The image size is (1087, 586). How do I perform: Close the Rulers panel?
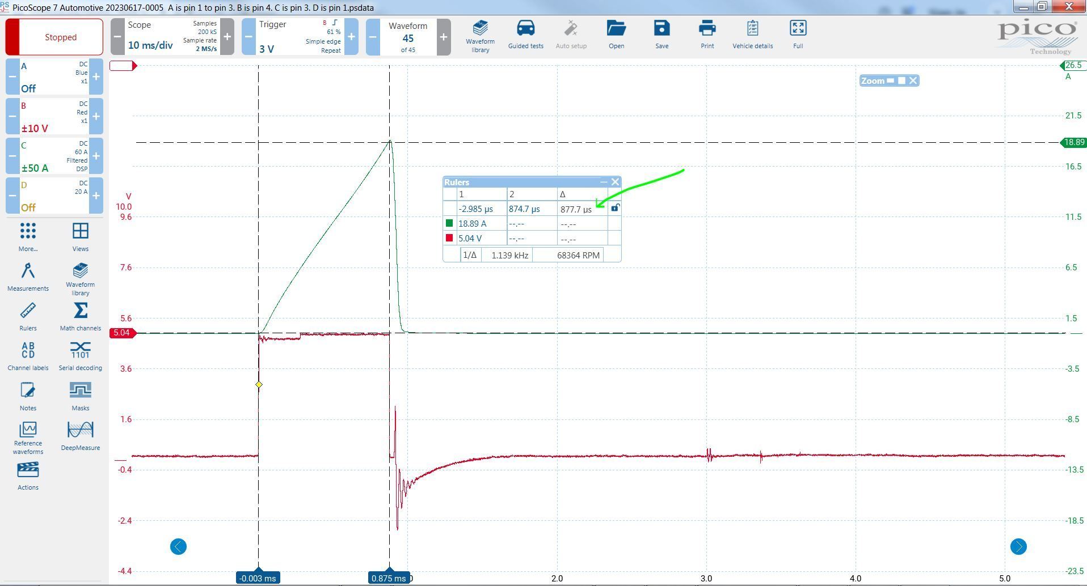(615, 182)
